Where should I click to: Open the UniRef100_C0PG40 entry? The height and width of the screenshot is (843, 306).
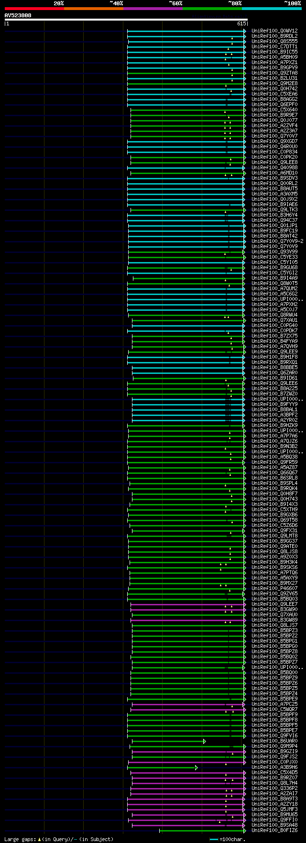[274, 326]
